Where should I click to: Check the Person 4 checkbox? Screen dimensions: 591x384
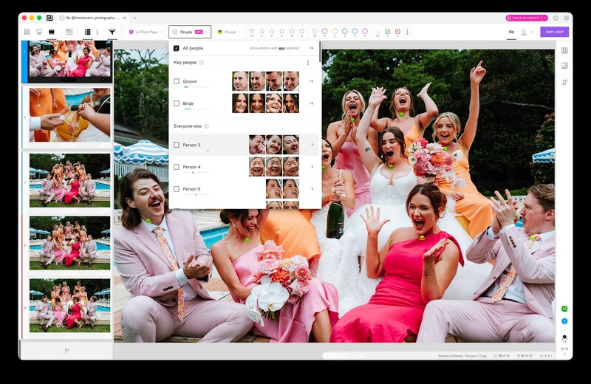[x=177, y=167]
